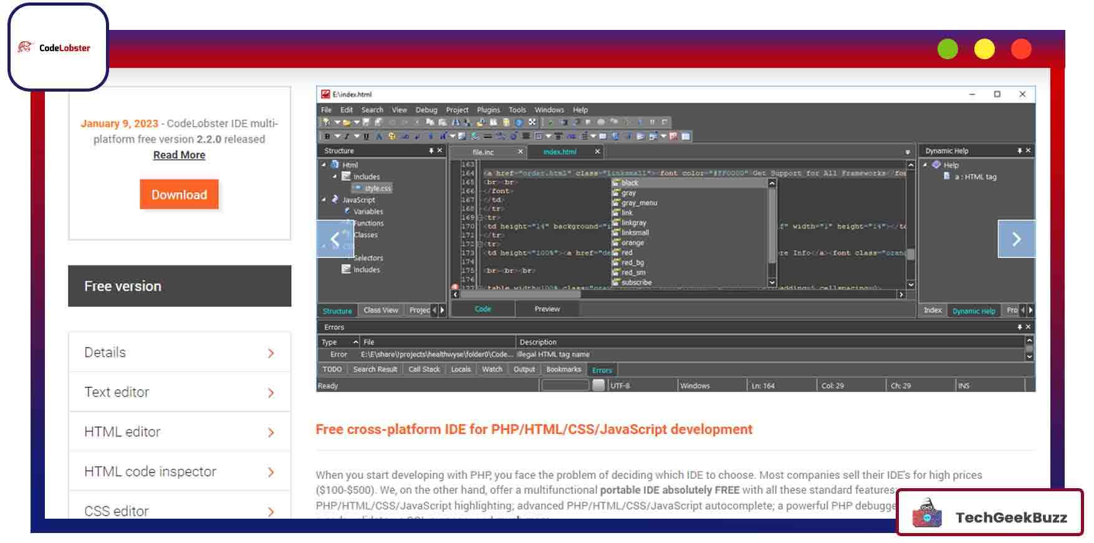This screenshot has height=543, width=1094.
Task: Click the open folder toolbar icon
Action: click(x=346, y=123)
